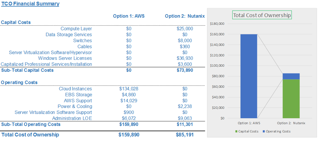Select the blue Nutanix operating costs bar segment
The height and width of the screenshot is (141, 319).
(291, 76)
